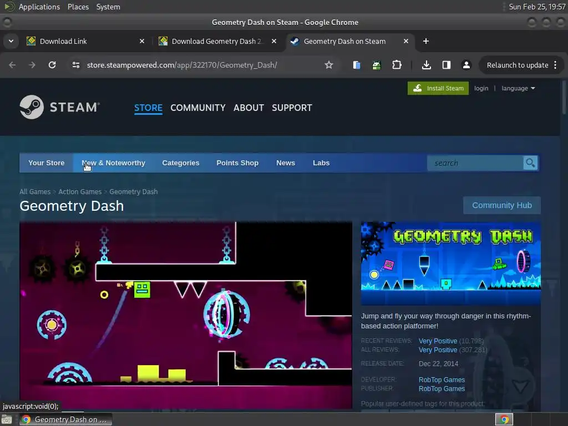Click the All Games breadcrumb
The height and width of the screenshot is (426, 568).
35,191
